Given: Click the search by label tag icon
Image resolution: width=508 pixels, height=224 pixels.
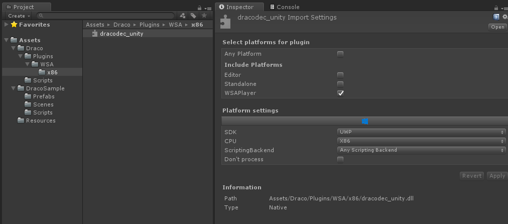Looking at the screenshot, I should [x=193, y=16].
